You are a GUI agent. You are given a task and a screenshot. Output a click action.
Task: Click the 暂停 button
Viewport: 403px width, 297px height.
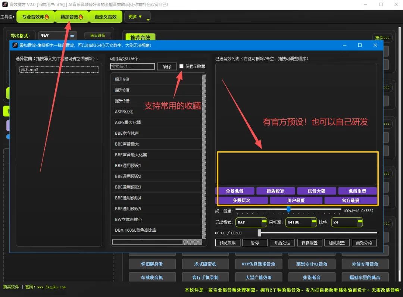click(x=255, y=243)
